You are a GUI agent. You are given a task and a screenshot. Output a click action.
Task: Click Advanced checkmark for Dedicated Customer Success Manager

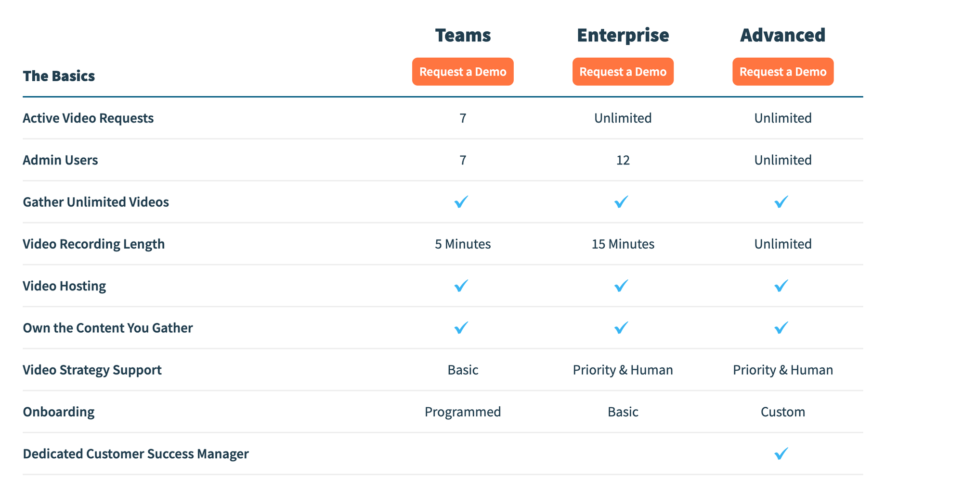click(781, 453)
